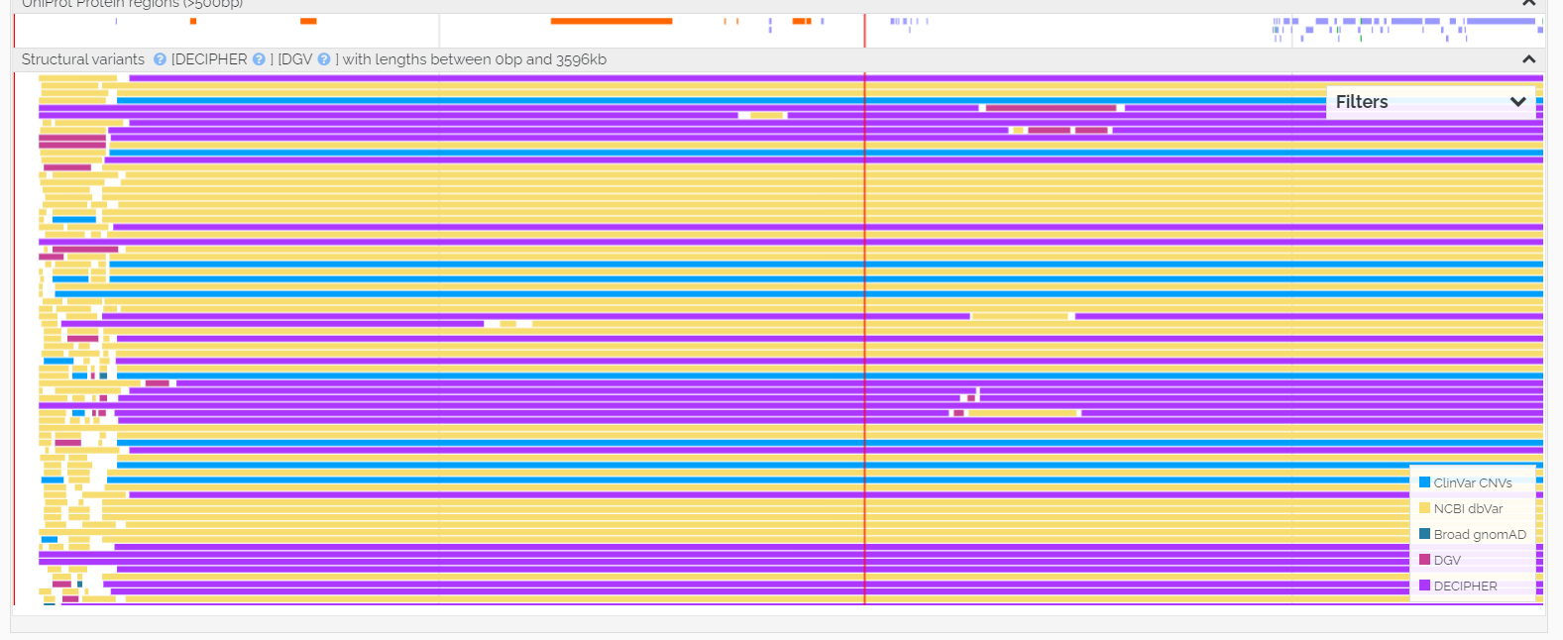Collapse the Structural variants track
The width and height of the screenshot is (1563, 640).
point(1529,59)
